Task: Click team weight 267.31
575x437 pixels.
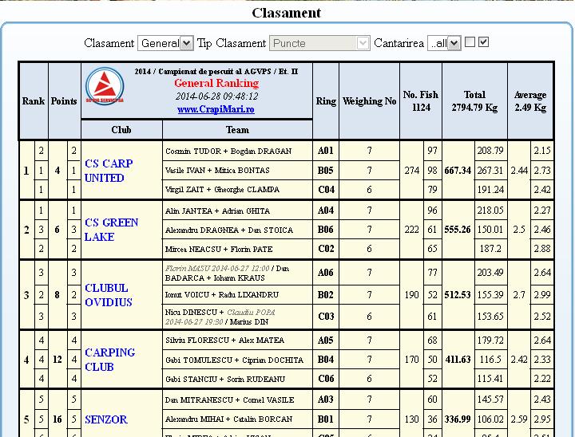Action: [x=490, y=171]
